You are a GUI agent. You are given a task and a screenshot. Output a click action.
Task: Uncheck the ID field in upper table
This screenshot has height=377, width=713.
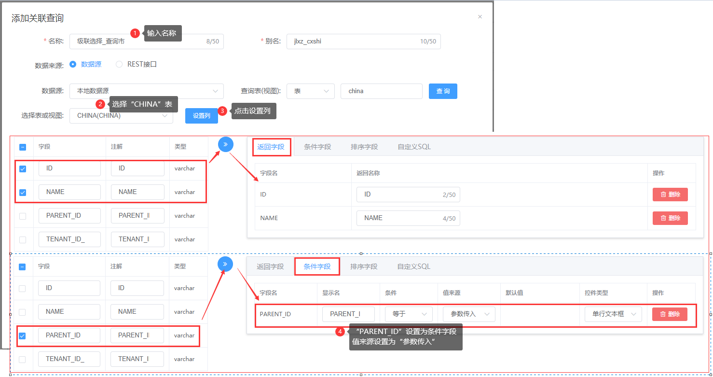tap(23, 169)
